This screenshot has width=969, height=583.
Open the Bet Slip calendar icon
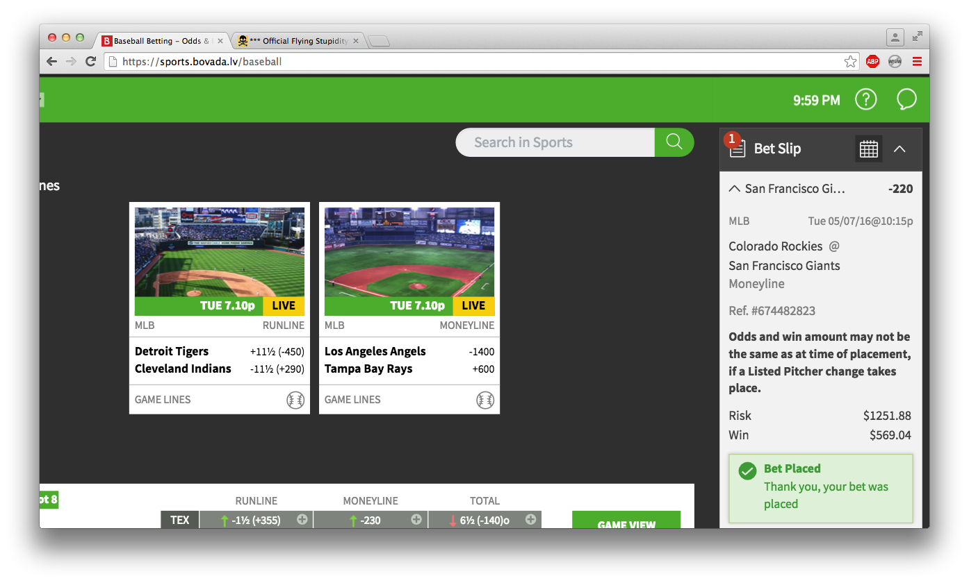click(x=869, y=149)
